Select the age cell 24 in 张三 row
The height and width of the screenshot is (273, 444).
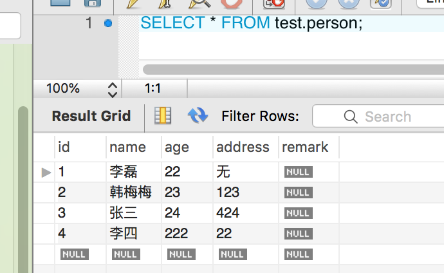pos(187,213)
